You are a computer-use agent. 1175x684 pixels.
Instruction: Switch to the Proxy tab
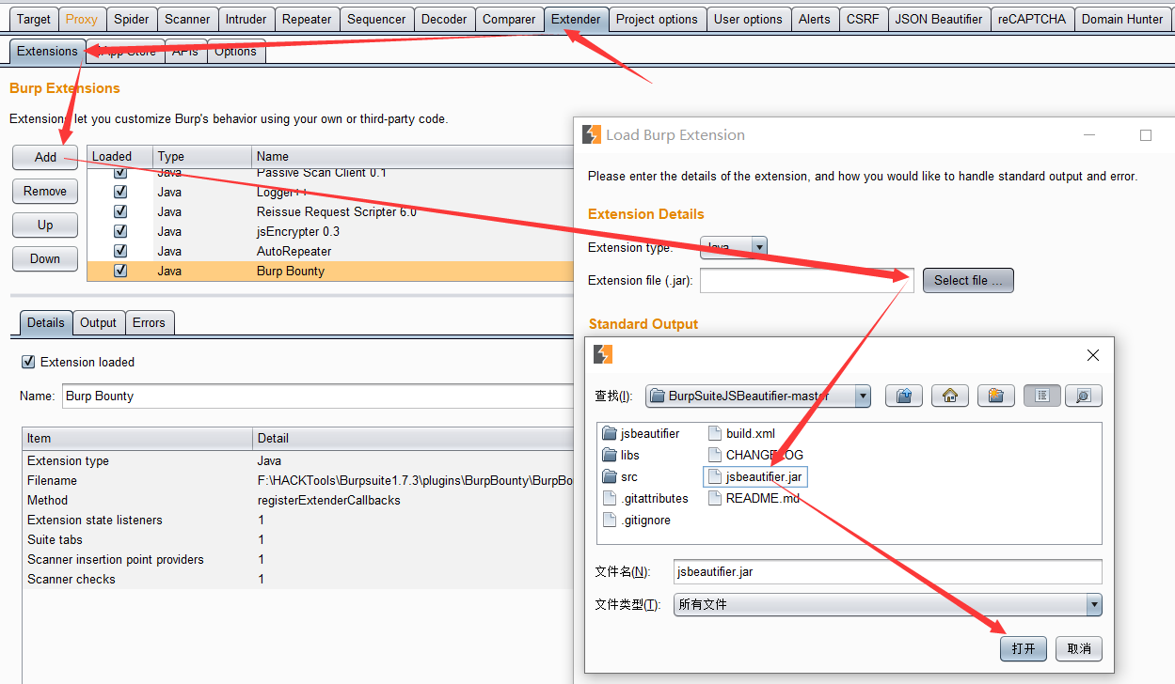pos(81,19)
